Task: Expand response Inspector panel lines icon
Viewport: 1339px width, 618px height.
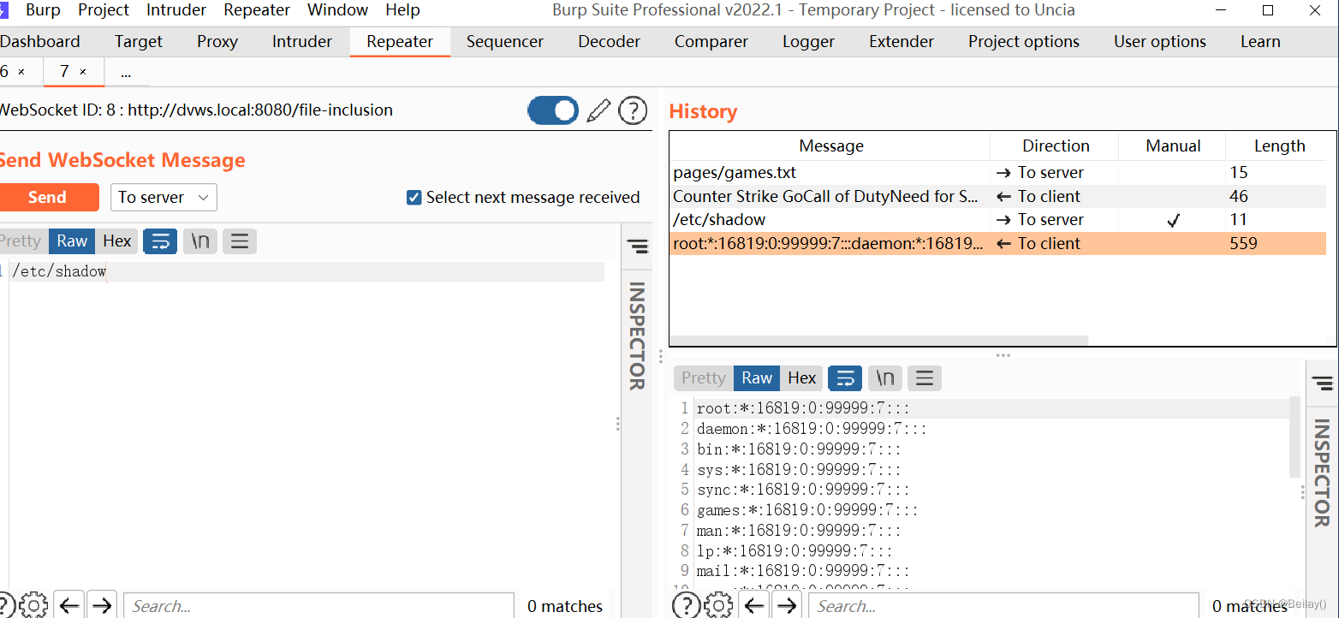Action: [1323, 383]
